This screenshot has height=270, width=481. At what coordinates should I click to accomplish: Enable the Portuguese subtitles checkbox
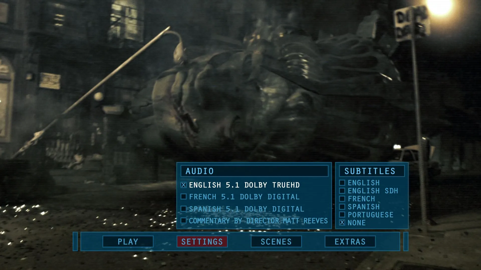[x=342, y=215]
